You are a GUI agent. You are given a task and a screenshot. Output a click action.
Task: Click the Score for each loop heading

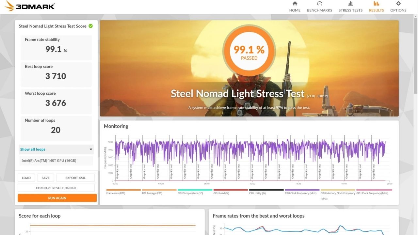point(40,216)
